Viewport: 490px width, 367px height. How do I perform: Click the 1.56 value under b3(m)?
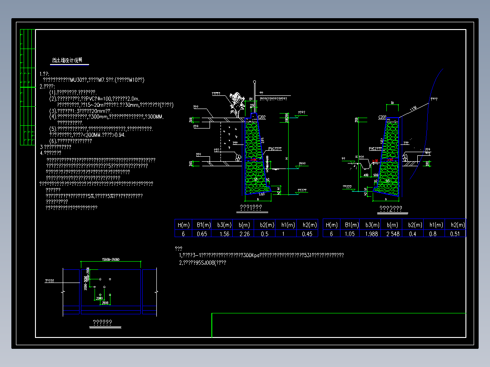225,234
